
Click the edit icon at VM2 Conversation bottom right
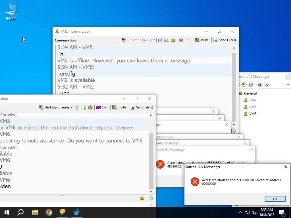[234, 131]
